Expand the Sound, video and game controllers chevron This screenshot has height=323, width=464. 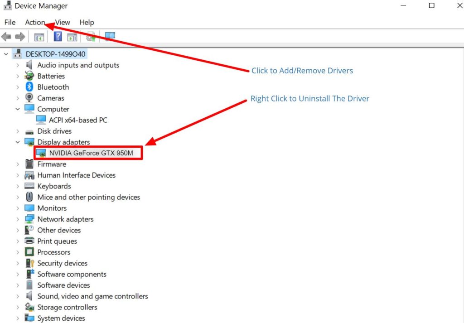tap(18, 296)
